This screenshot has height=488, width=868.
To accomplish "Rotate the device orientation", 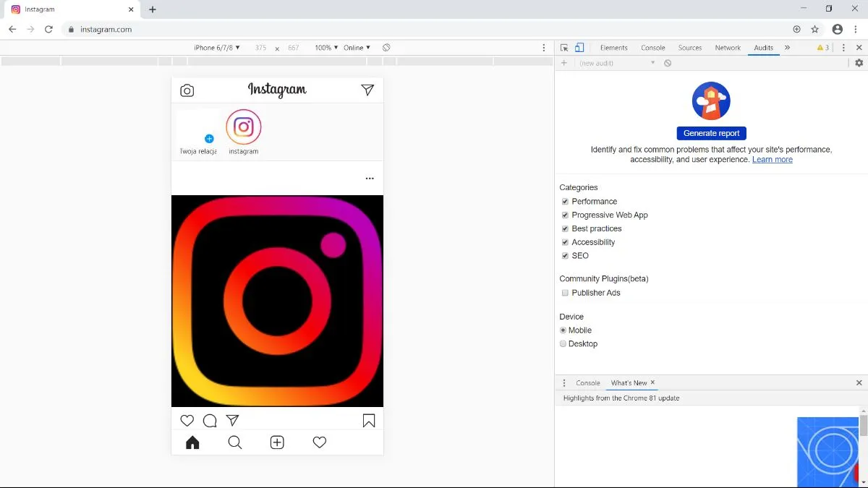I will [386, 48].
